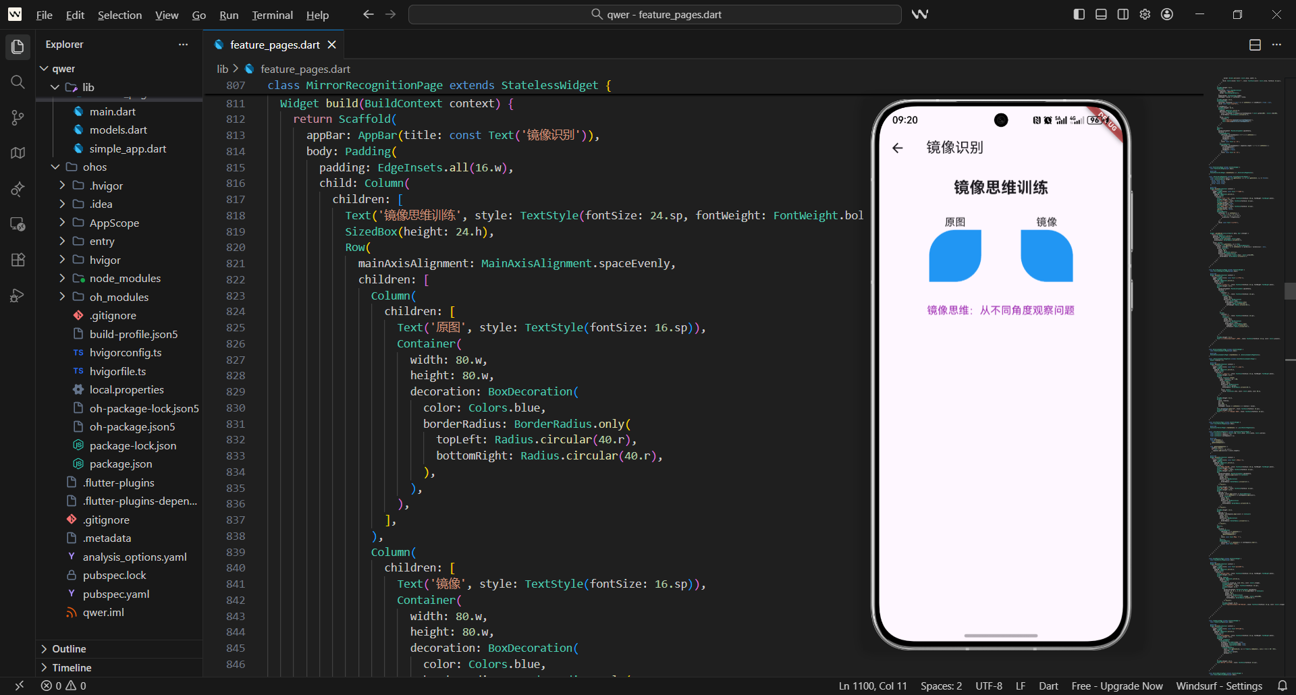Click Free - Upgrade Now in status bar
1296x695 pixels.
1117,686
